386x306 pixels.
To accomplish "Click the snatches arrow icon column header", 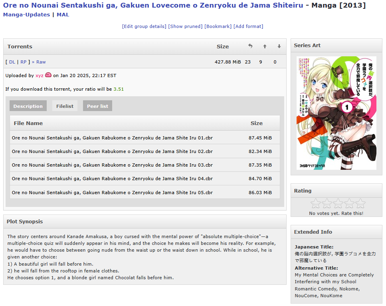I will click(x=250, y=46).
